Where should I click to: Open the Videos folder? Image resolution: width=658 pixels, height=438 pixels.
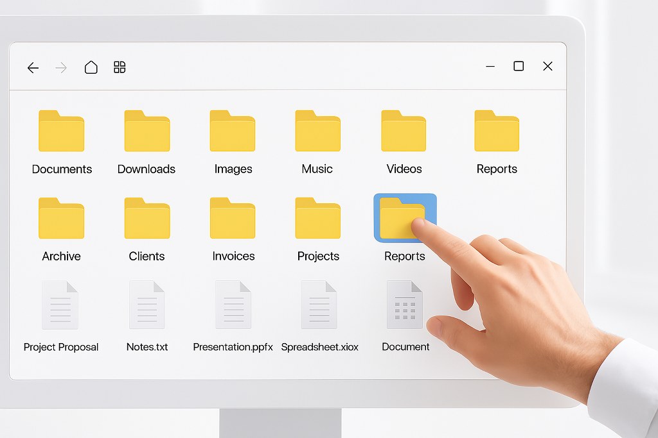403,131
